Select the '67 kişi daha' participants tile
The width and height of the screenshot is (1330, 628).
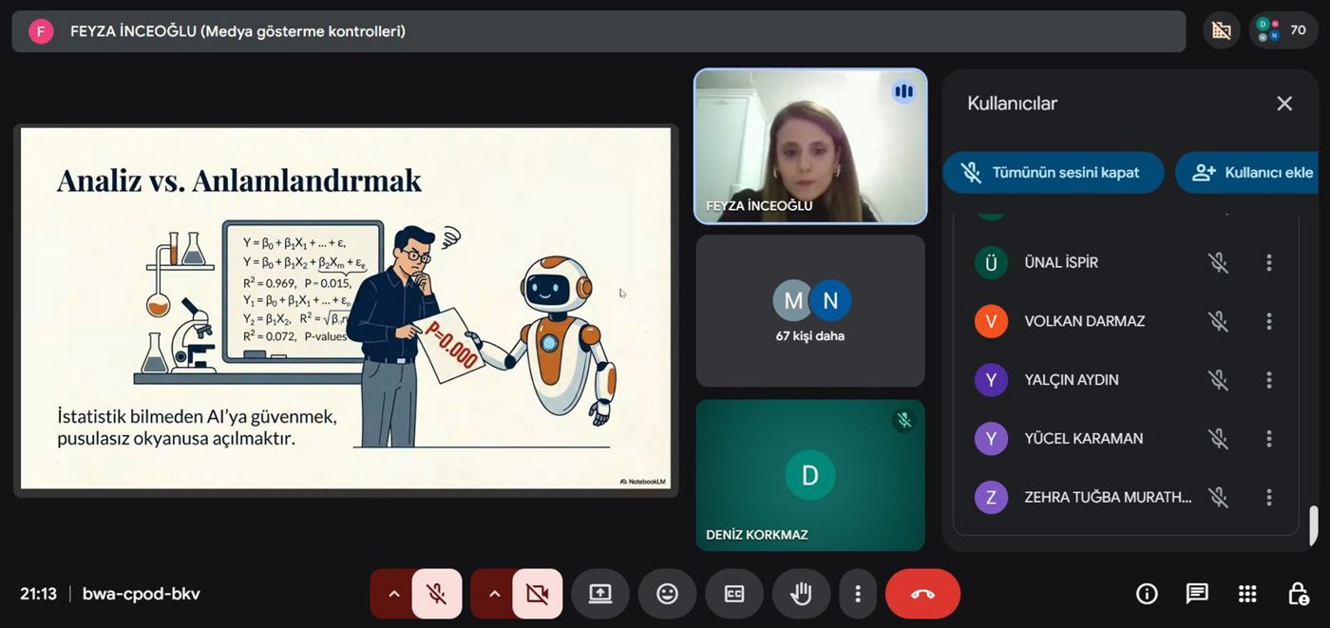[810, 311]
